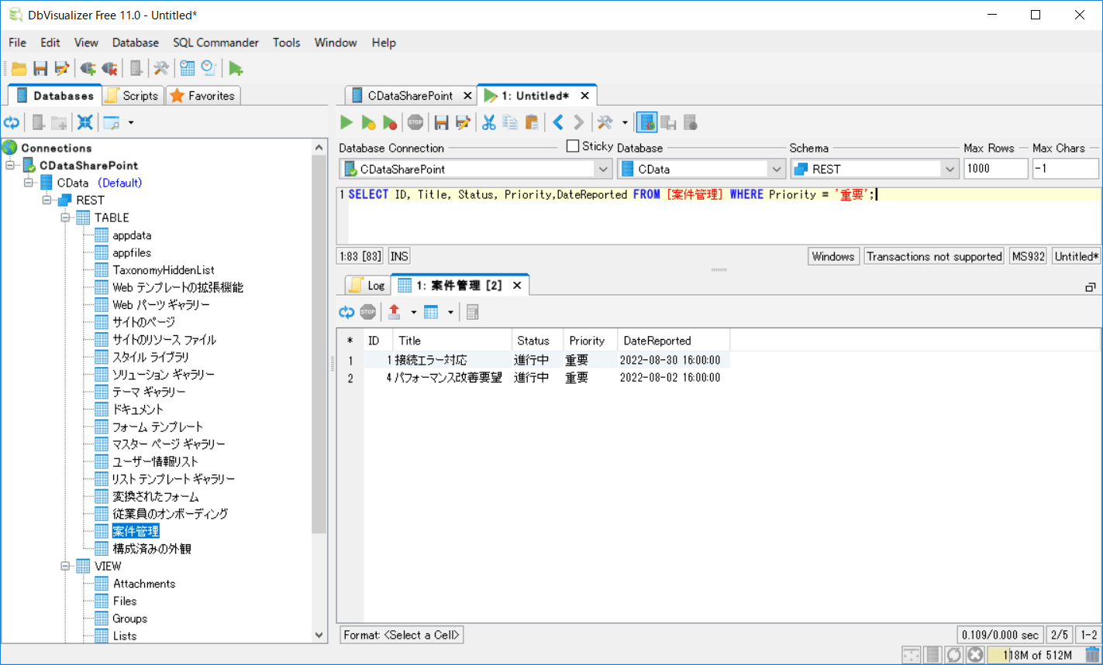Image resolution: width=1103 pixels, height=665 pixels.
Task: Select the Attachments view in tree
Action: click(144, 584)
